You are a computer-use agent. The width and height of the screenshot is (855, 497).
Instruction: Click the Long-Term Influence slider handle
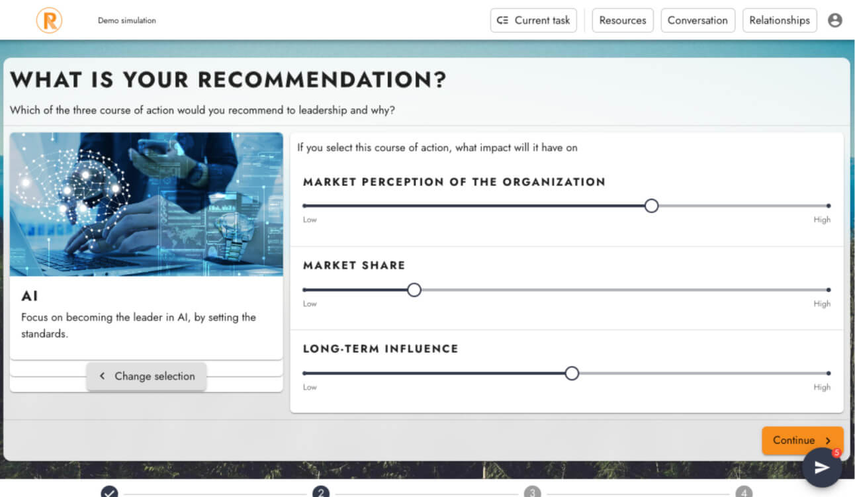tap(572, 373)
